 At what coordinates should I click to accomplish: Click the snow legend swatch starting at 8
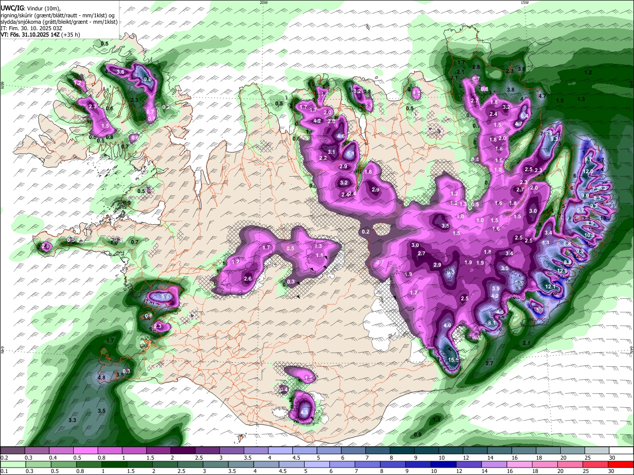click(402, 451)
